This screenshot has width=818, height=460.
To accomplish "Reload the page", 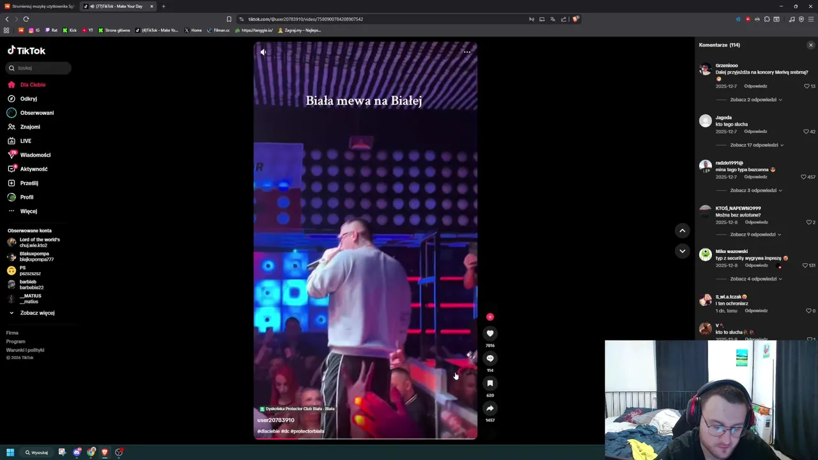I will tap(26, 19).
